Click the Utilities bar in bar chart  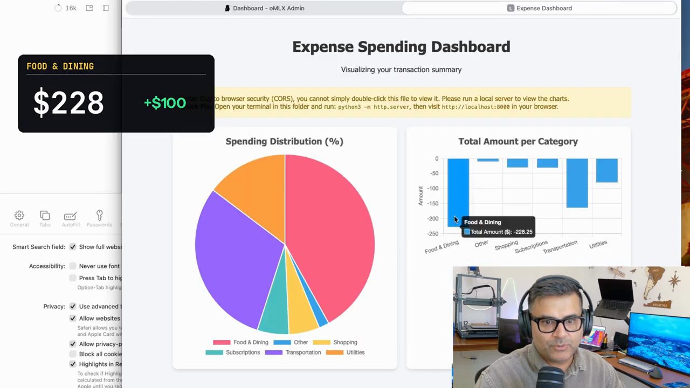tap(606, 170)
